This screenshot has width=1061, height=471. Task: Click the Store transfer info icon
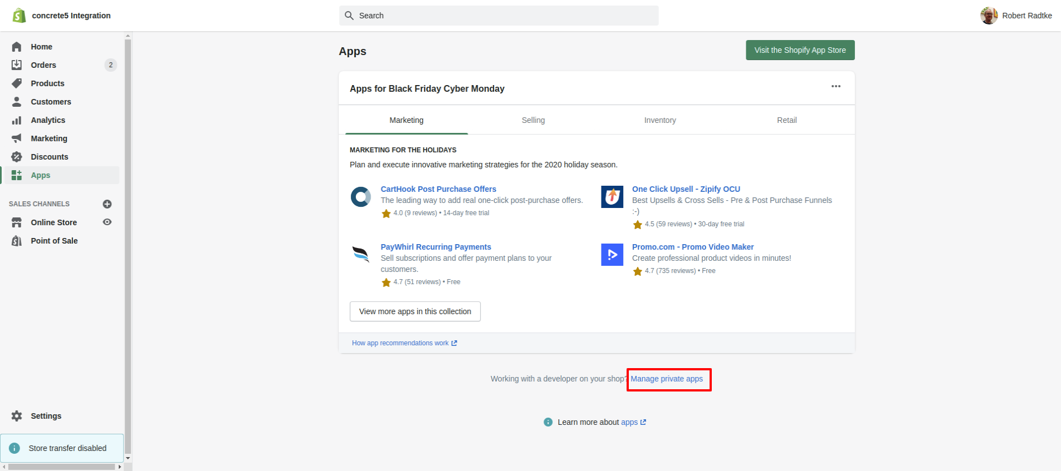click(x=14, y=448)
